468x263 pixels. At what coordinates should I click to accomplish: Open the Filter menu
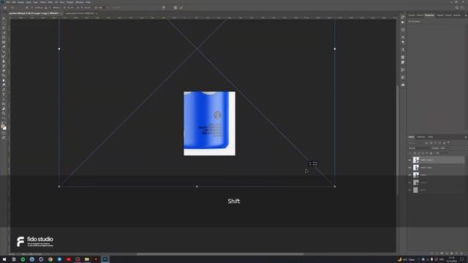pos(50,2)
